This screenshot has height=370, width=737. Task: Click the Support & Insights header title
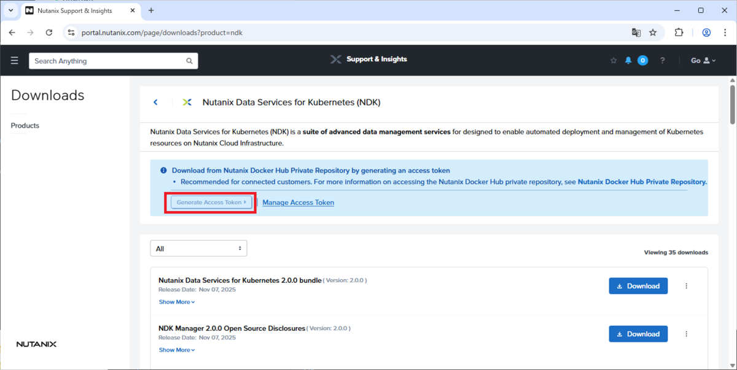pyautogui.click(x=376, y=60)
